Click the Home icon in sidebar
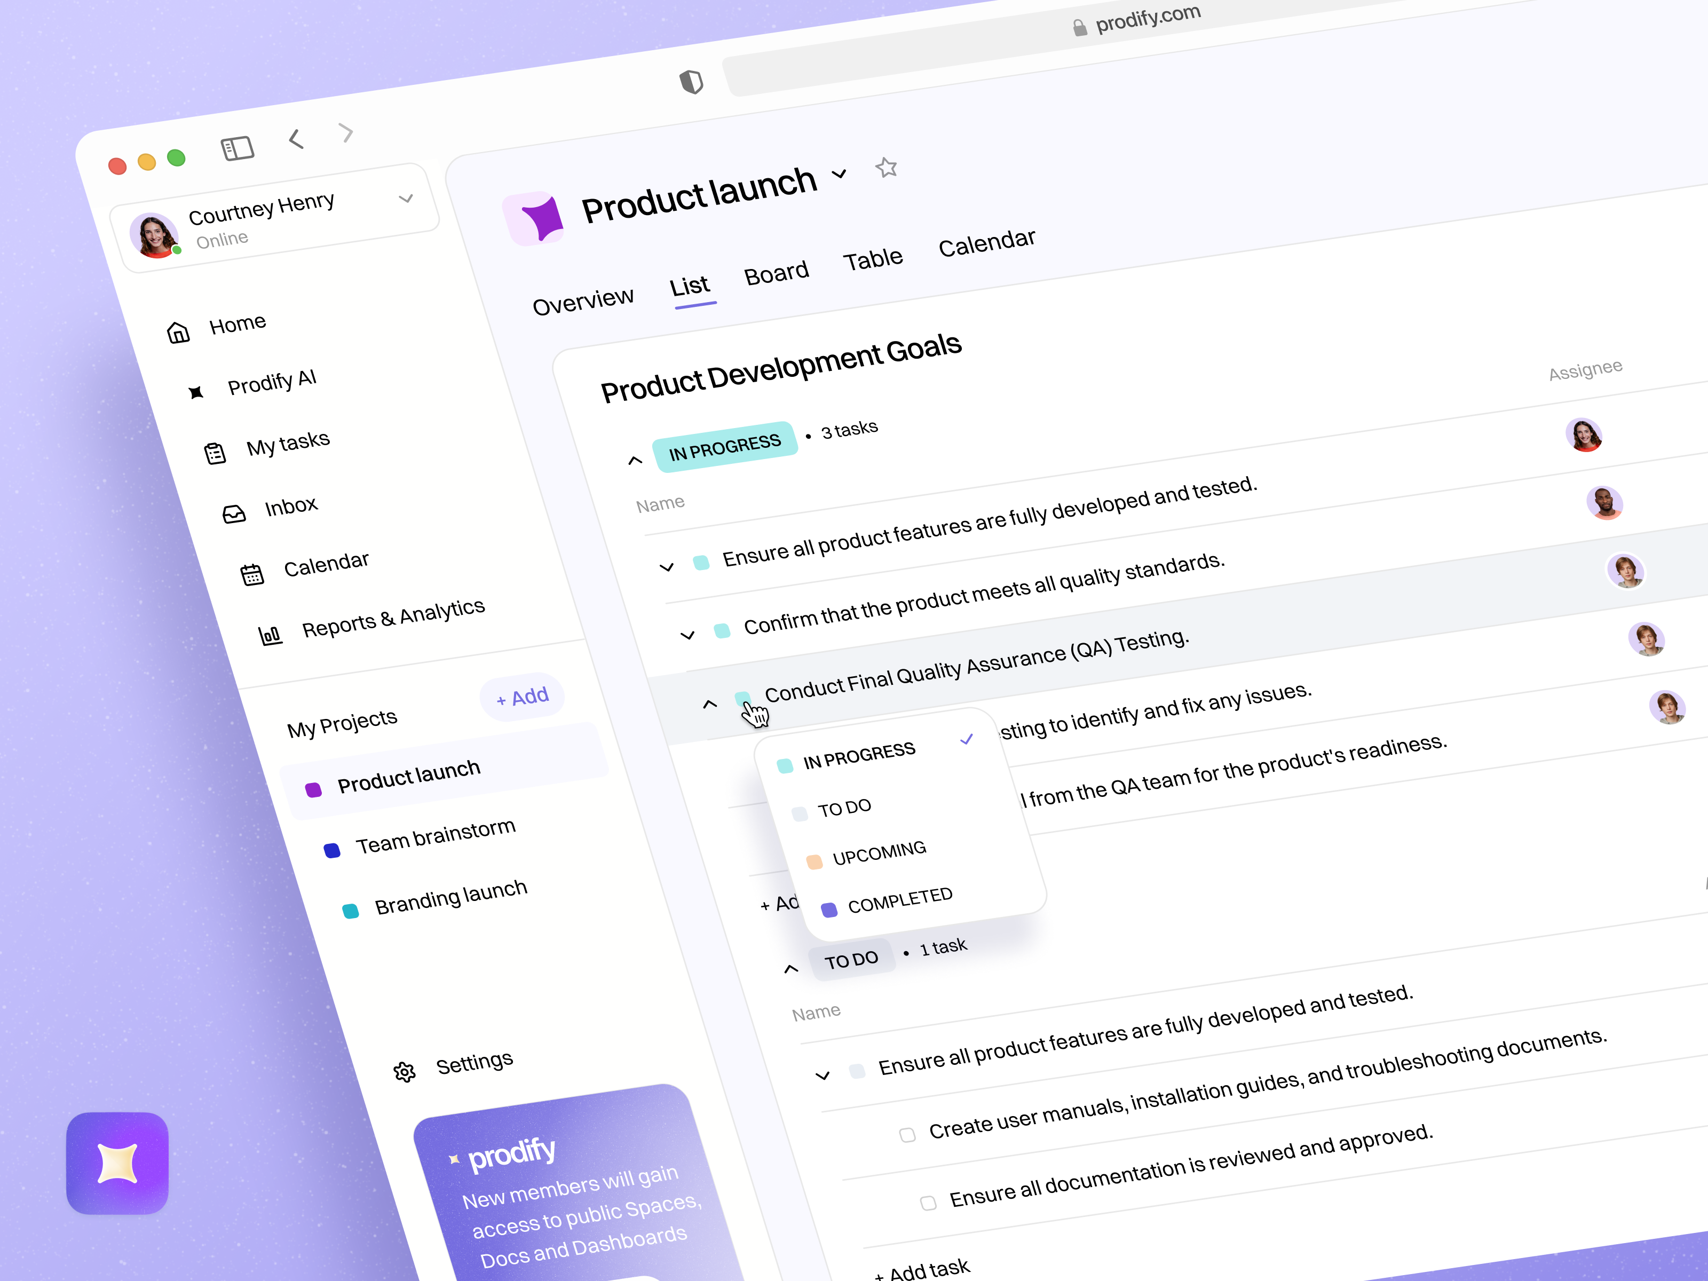This screenshot has height=1281, width=1708. point(178,333)
